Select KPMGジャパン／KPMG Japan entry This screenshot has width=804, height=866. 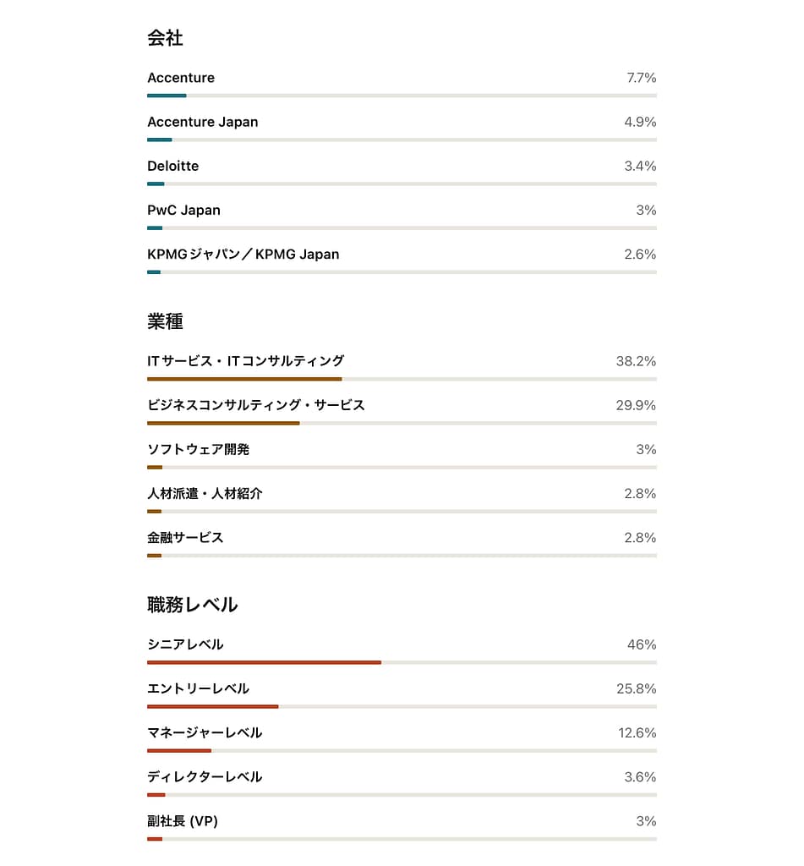point(243,254)
